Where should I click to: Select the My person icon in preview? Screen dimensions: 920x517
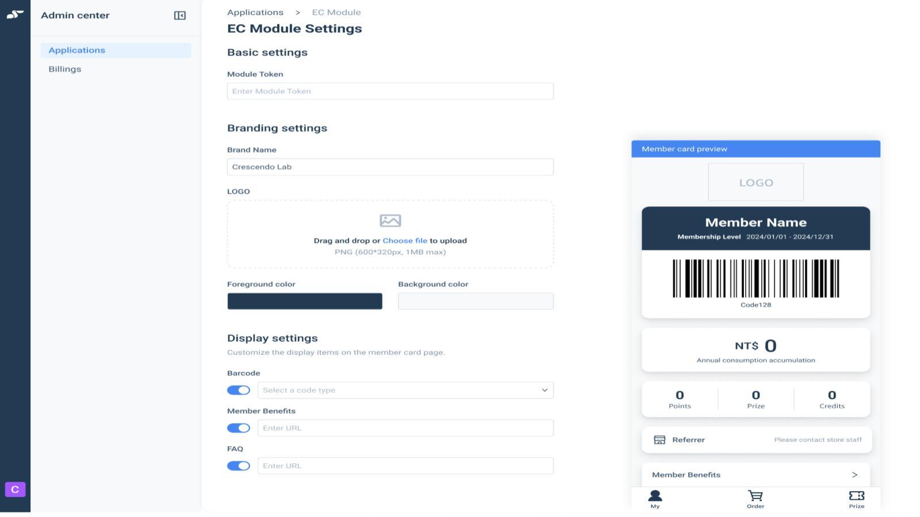tap(655, 496)
